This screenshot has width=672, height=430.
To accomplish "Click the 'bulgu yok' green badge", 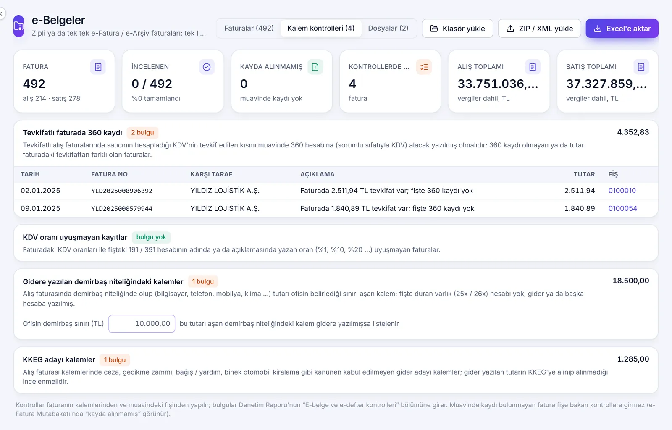I will [x=151, y=237].
